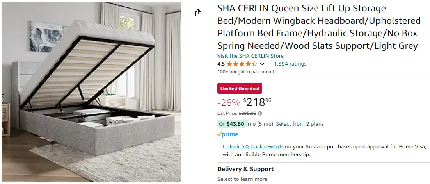Open the 1,394 ratings link
Screen dimensions: 430x184
290,64
